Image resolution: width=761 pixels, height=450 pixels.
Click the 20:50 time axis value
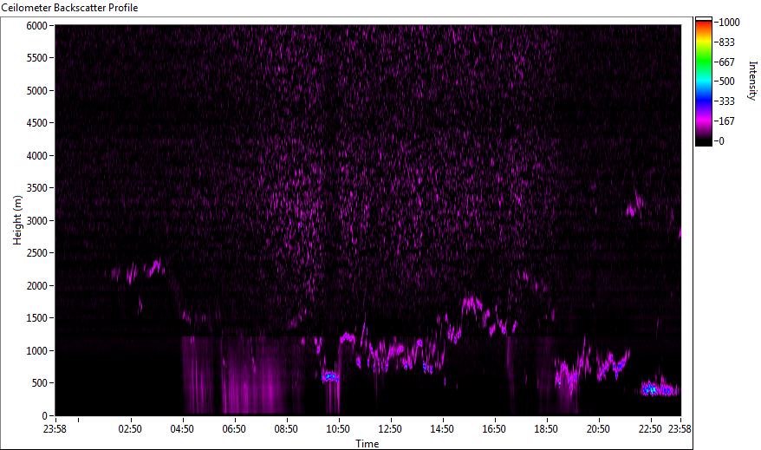click(598, 429)
